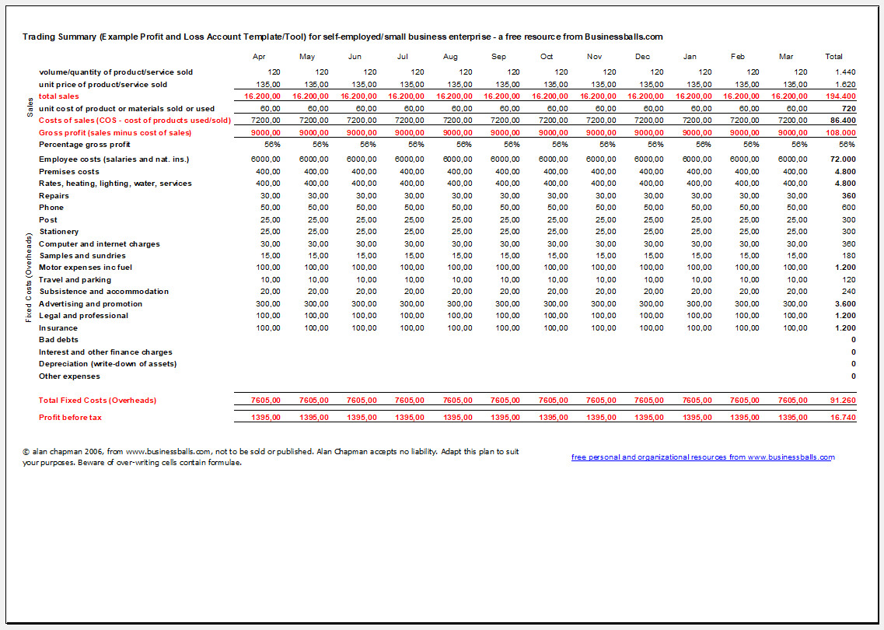884x630 pixels.
Task: Select the vertical 'Fixed Costs (Overheads)' side label
Action: click(x=28, y=278)
